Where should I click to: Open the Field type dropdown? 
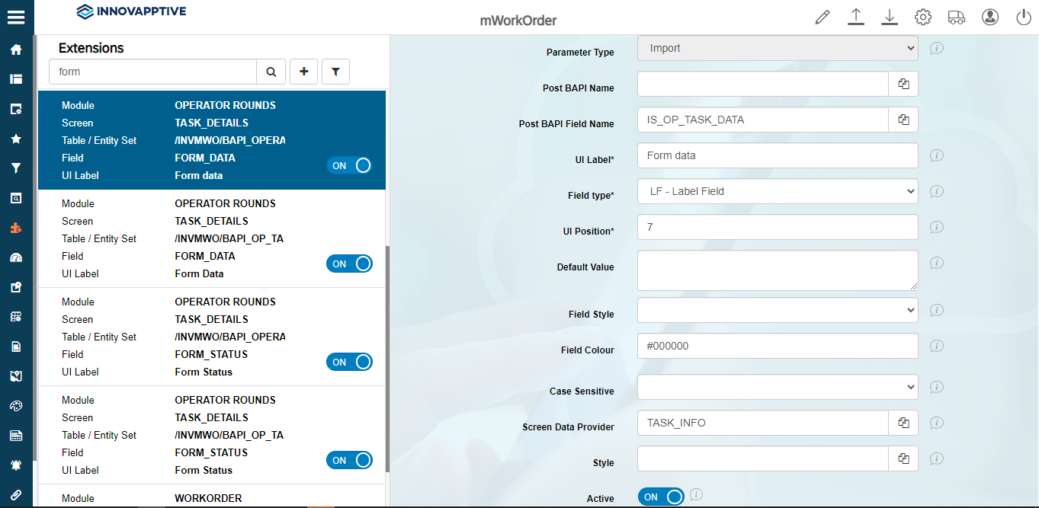pos(777,191)
